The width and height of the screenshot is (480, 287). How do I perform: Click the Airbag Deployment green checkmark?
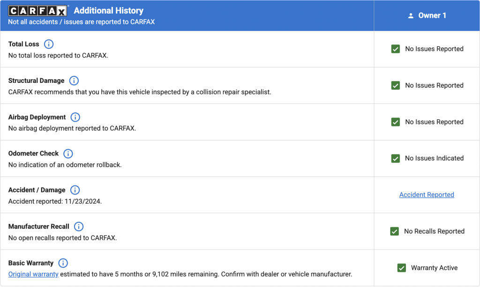[396, 122]
